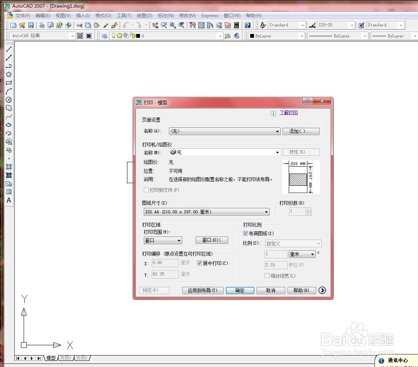
Task: Open the page setup name dropdown
Action: [225, 131]
